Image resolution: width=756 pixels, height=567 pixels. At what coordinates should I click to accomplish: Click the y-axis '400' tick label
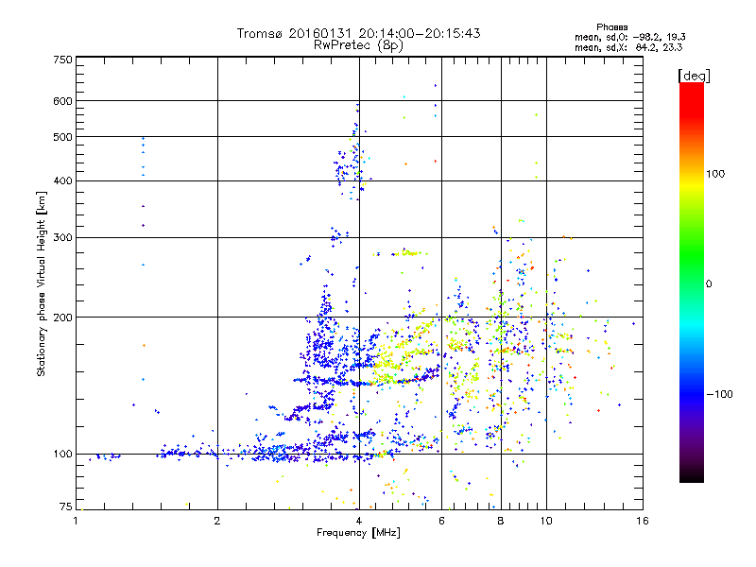pyautogui.click(x=63, y=181)
